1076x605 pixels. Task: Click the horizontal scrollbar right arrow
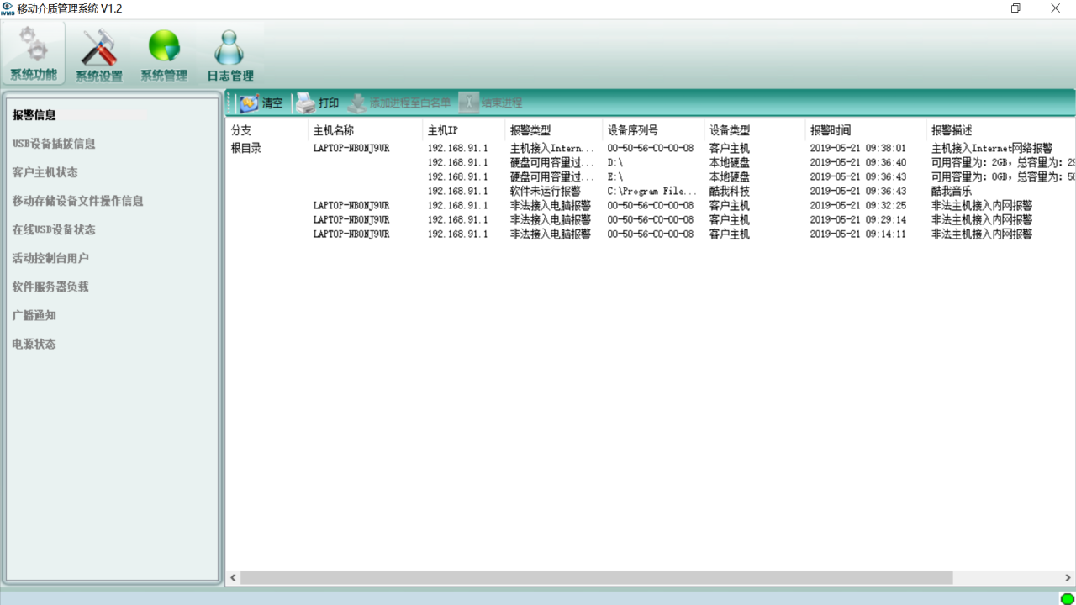pyautogui.click(x=1068, y=578)
